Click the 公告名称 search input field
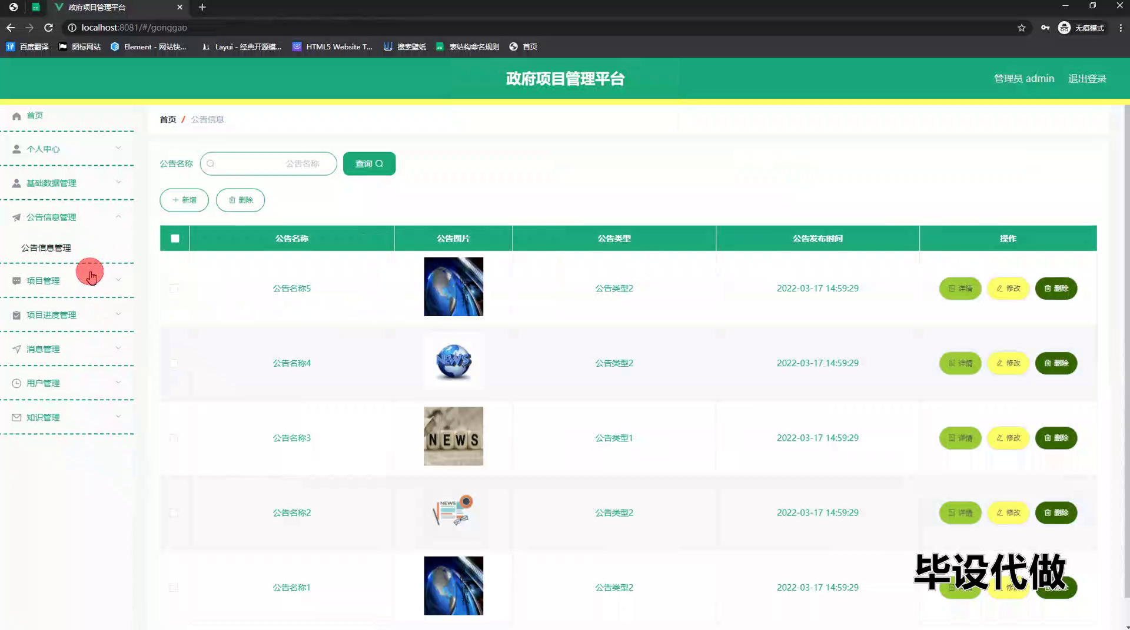This screenshot has width=1130, height=630. [268, 164]
